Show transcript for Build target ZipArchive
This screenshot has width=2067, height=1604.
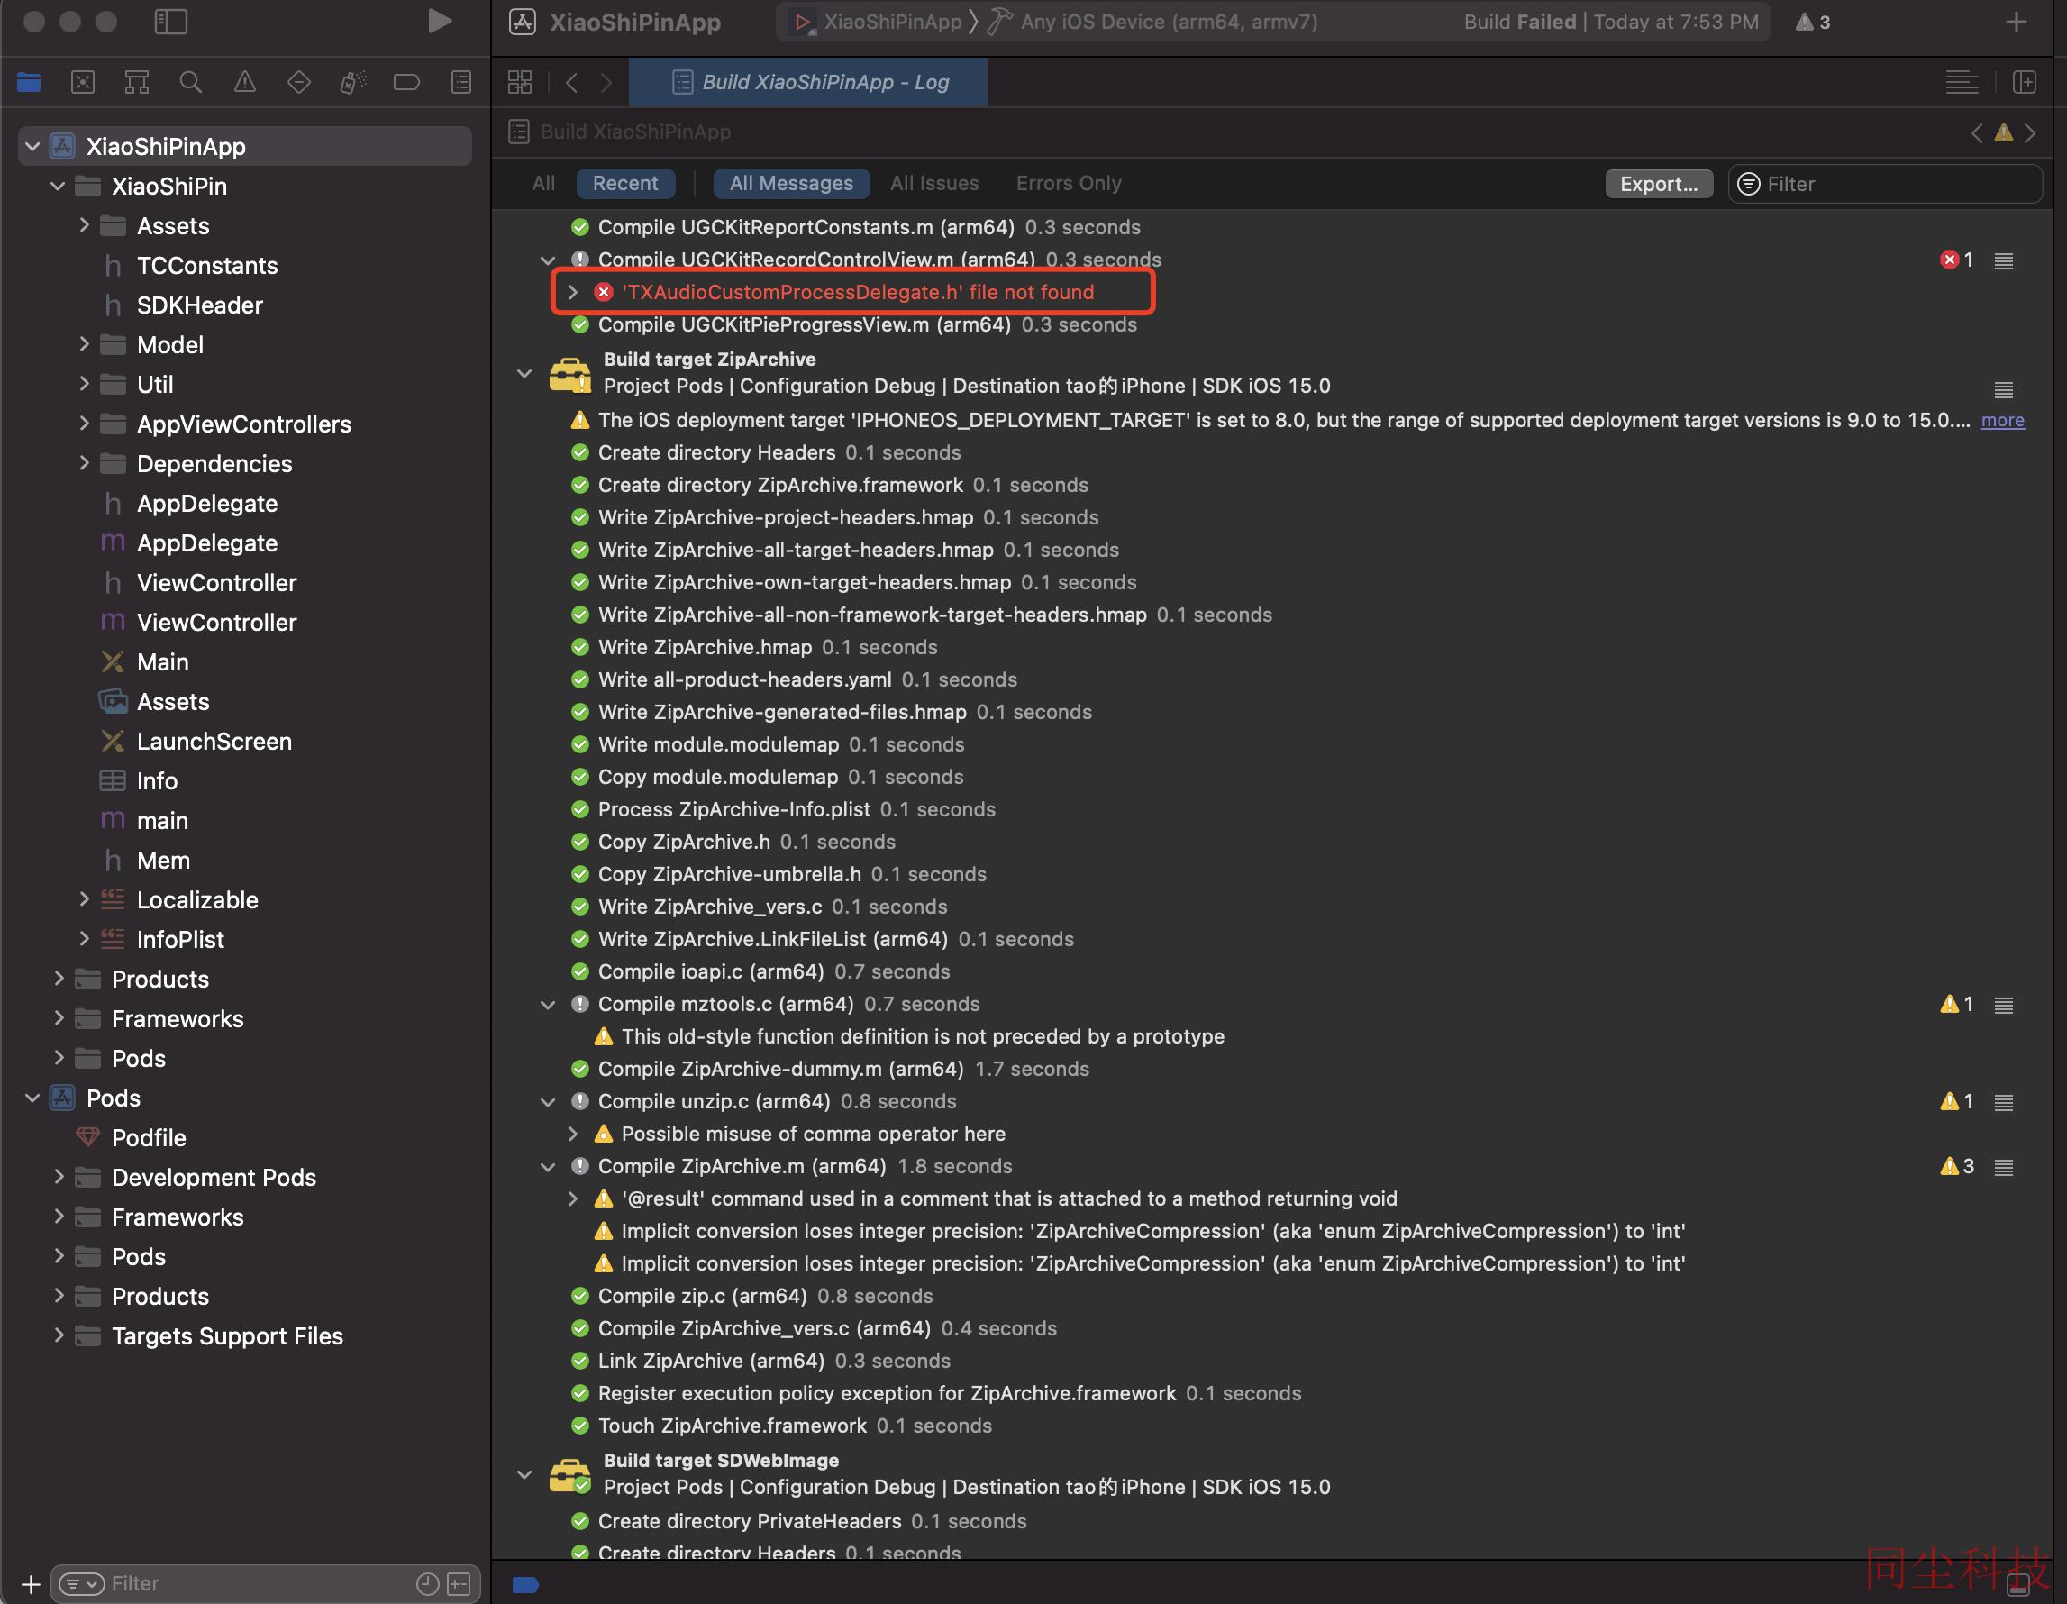(x=2004, y=389)
